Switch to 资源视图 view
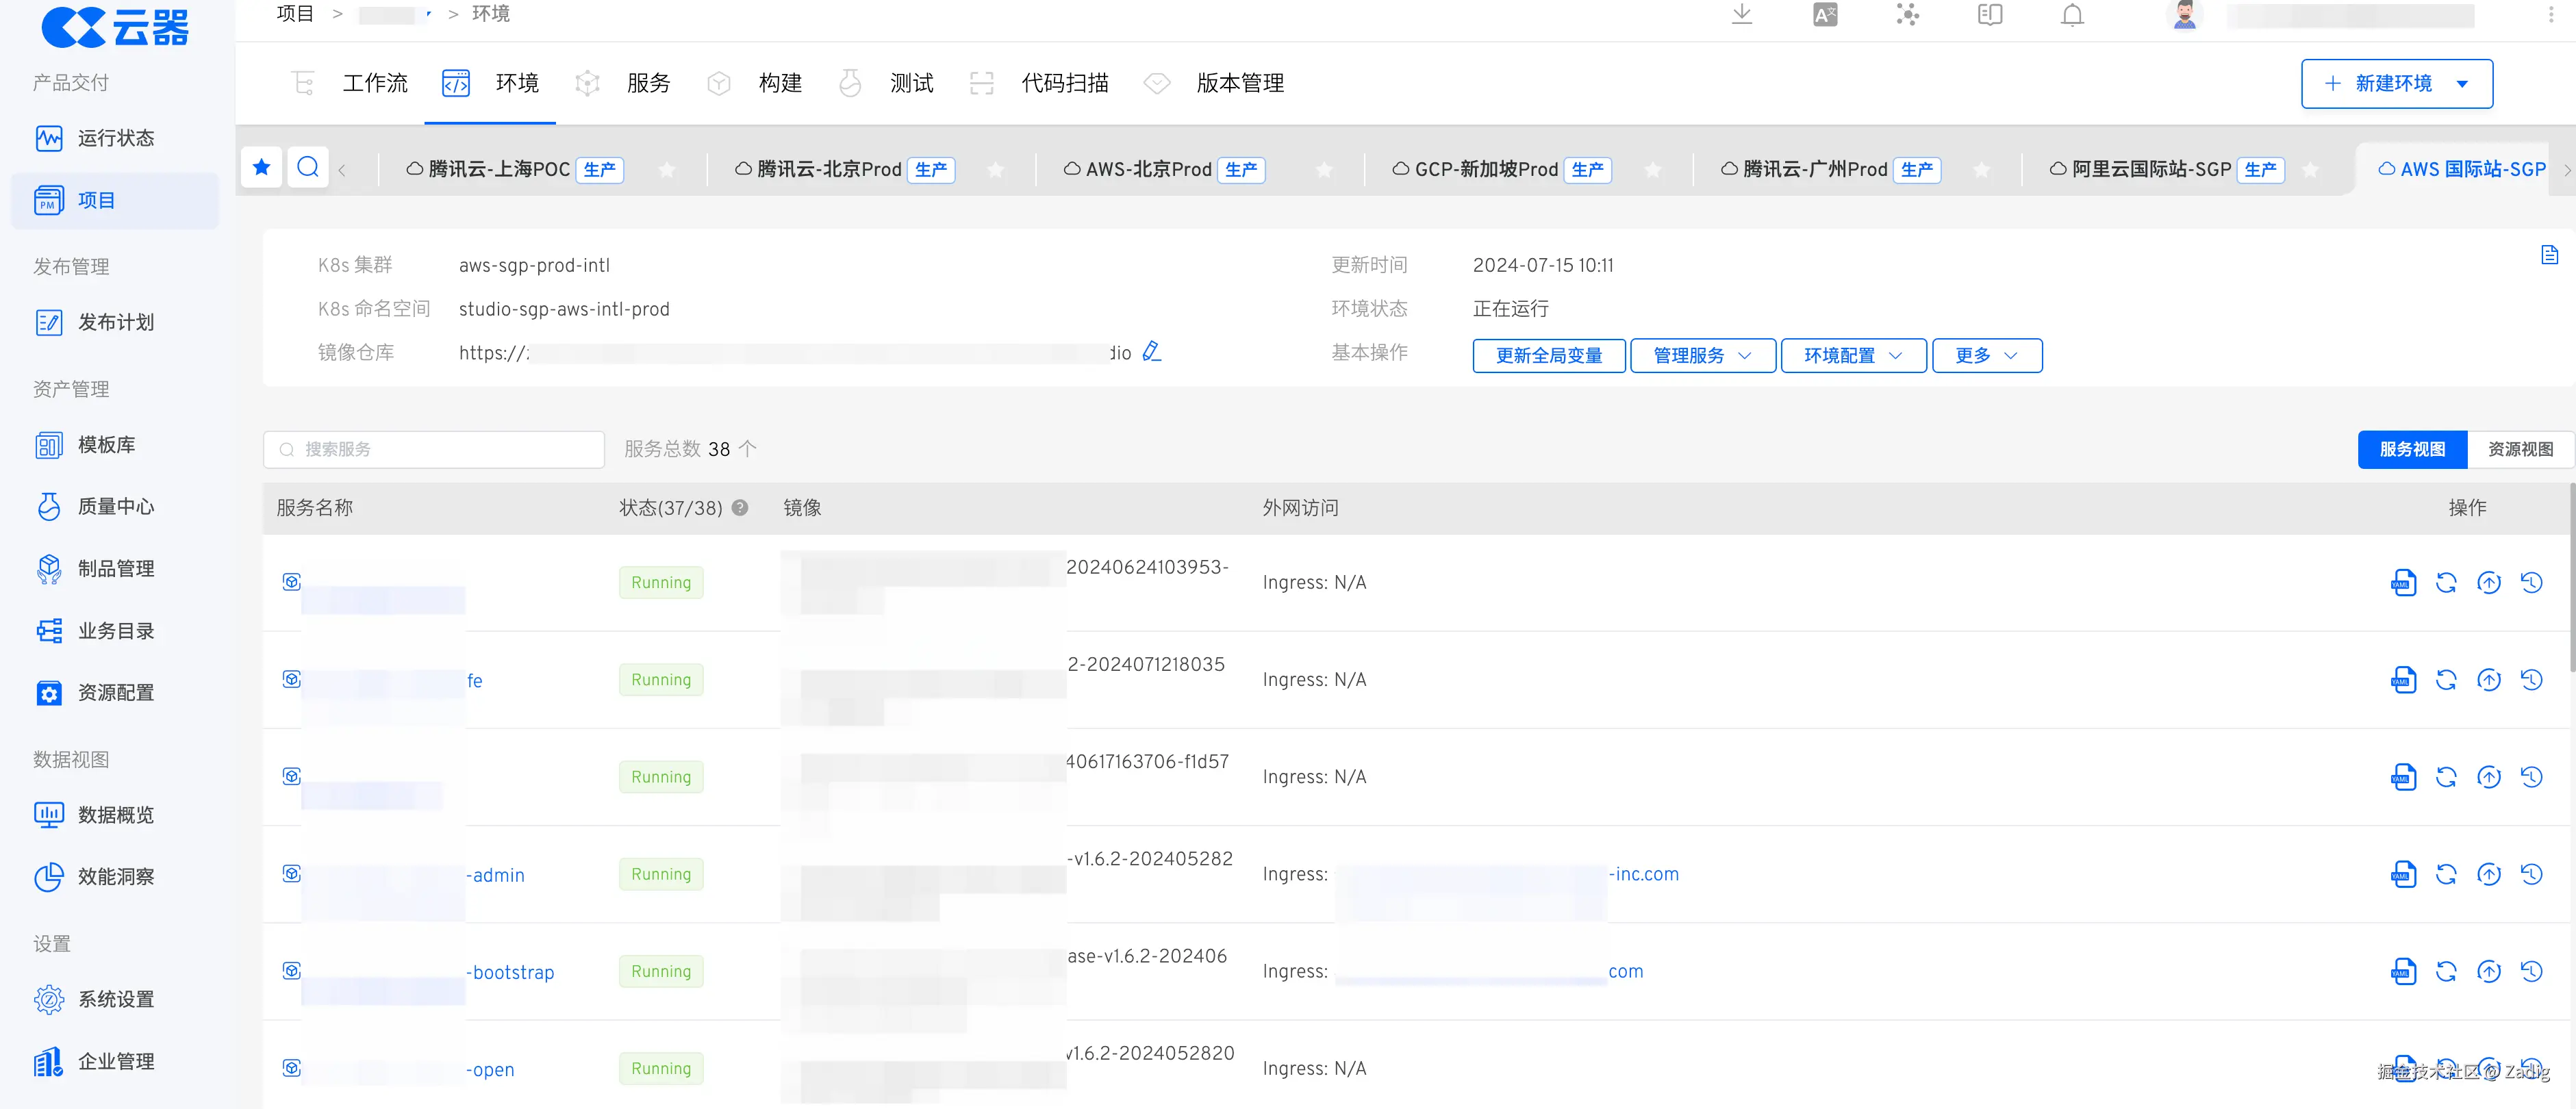2576x1109 pixels. coord(2520,449)
